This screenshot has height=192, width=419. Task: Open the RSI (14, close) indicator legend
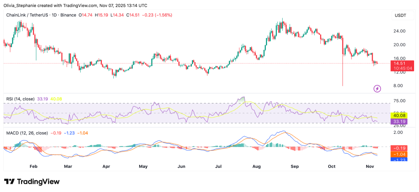pyautogui.click(x=20, y=98)
